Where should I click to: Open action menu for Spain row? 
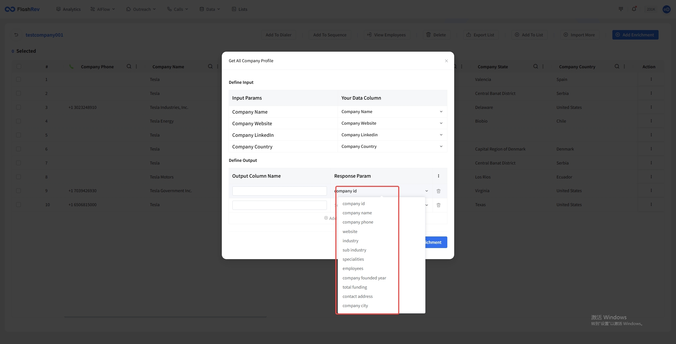[x=651, y=79]
